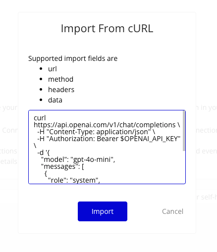Click the single opening brace line
Viewport: 217px width, 252px height.
click(x=46, y=173)
